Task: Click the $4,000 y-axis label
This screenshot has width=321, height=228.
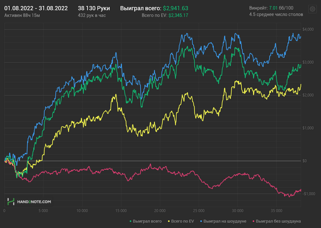Action: (x=308, y=29)
